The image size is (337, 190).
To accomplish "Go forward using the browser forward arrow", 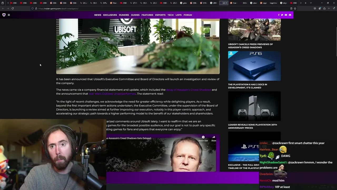I will [8, 8].
